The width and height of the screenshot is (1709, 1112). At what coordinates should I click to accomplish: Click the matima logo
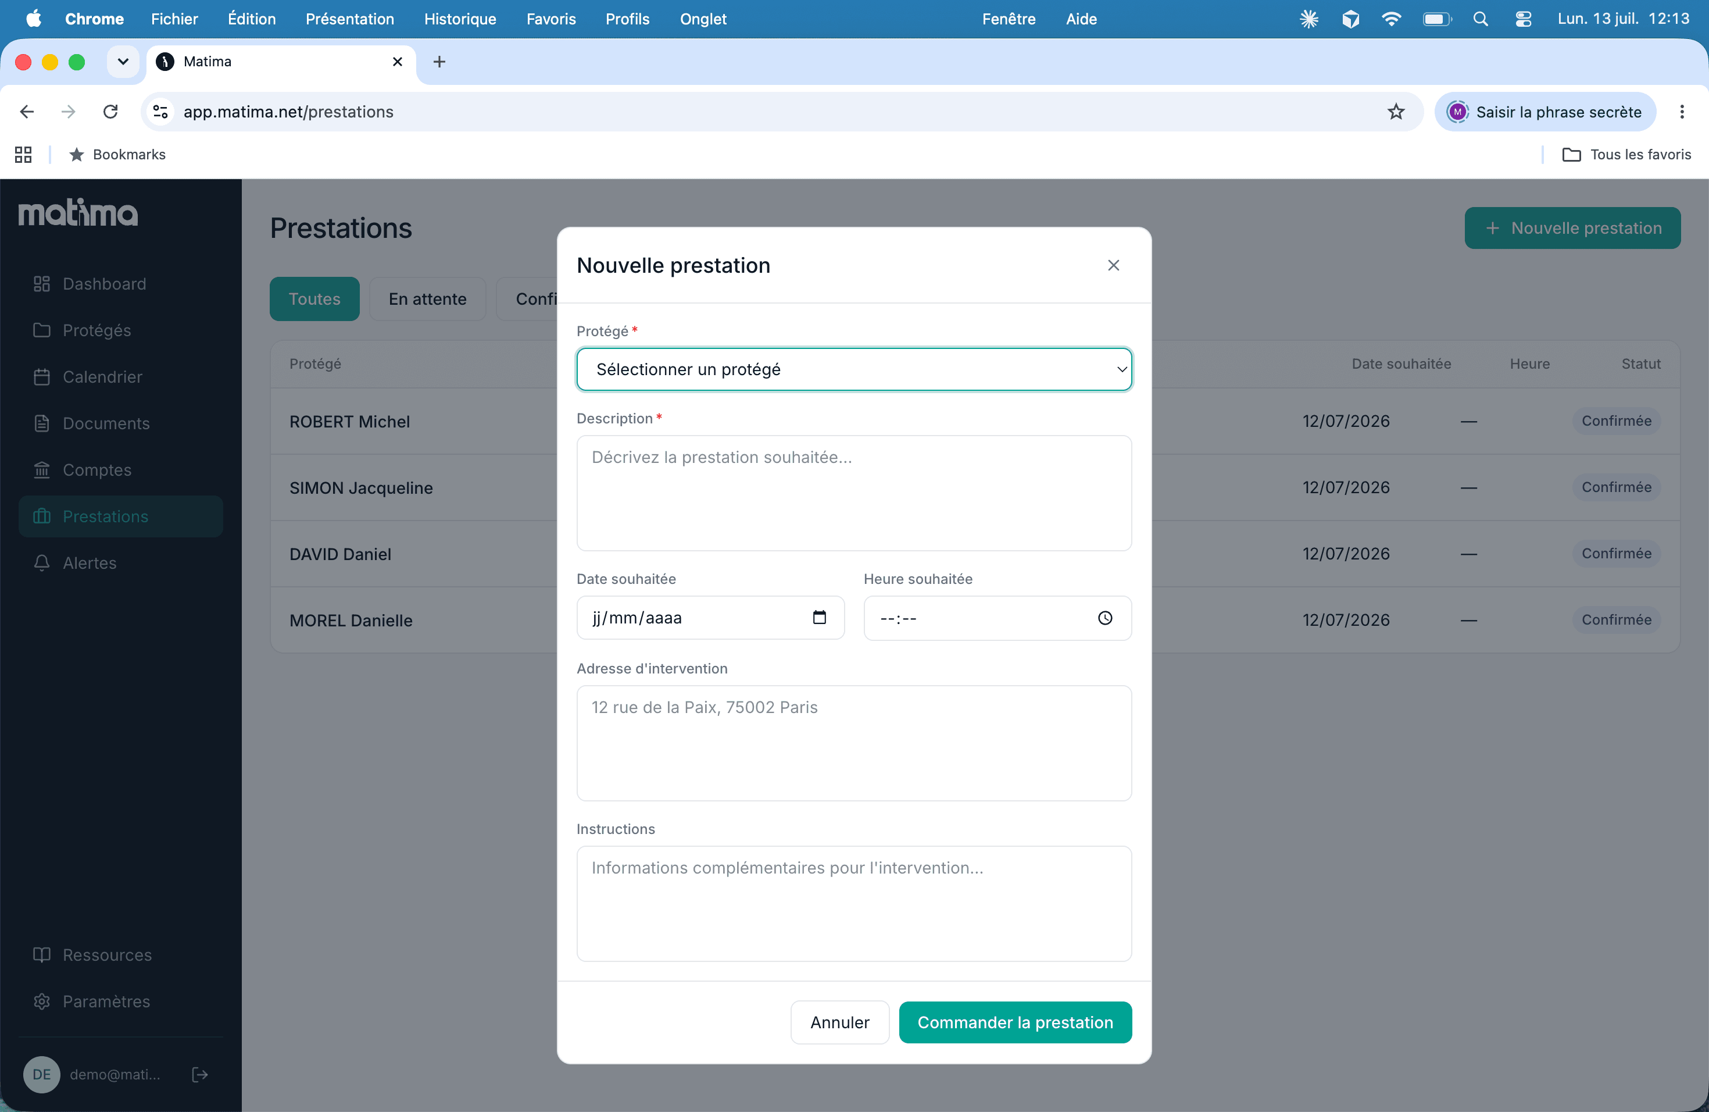coord(78,212)
